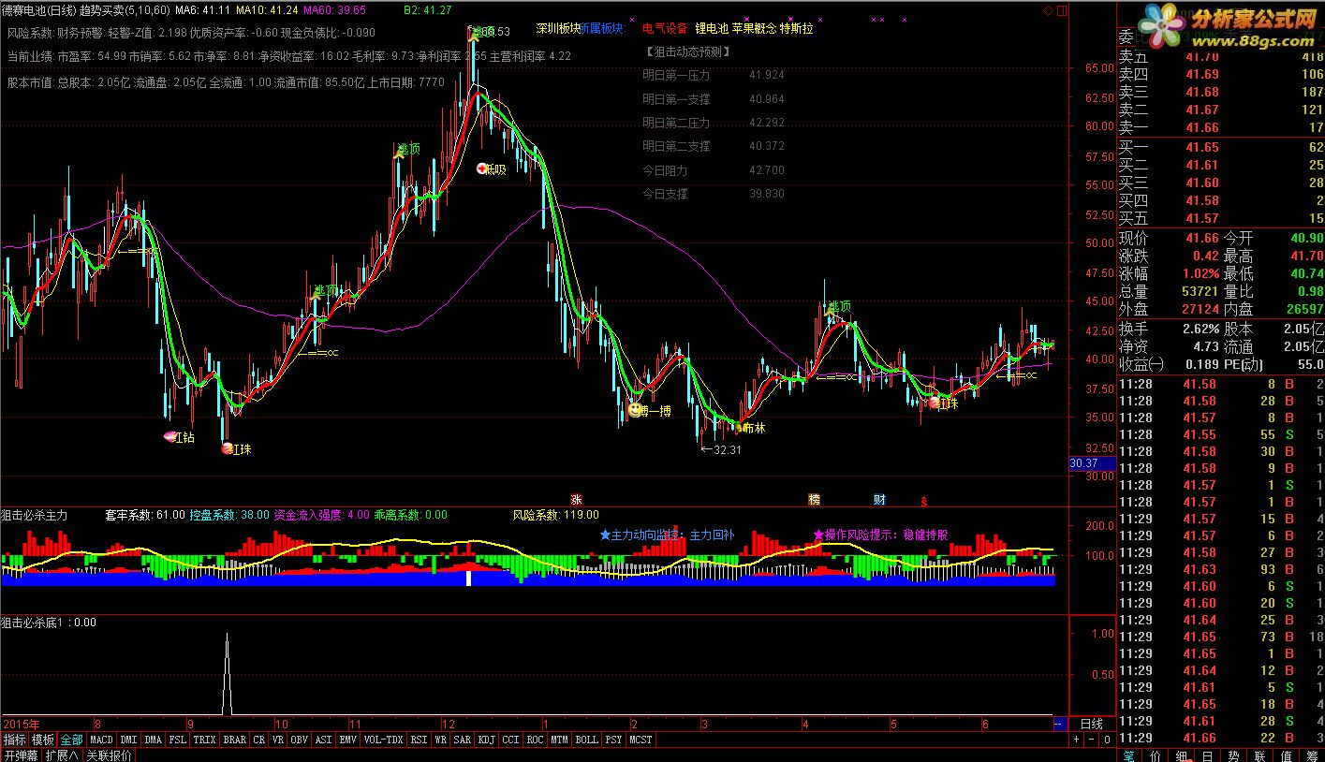The height and width of the screenshot is (762, 1325).
Task: Select the TRIX indicator tab
Action: [x=205, y=740]
